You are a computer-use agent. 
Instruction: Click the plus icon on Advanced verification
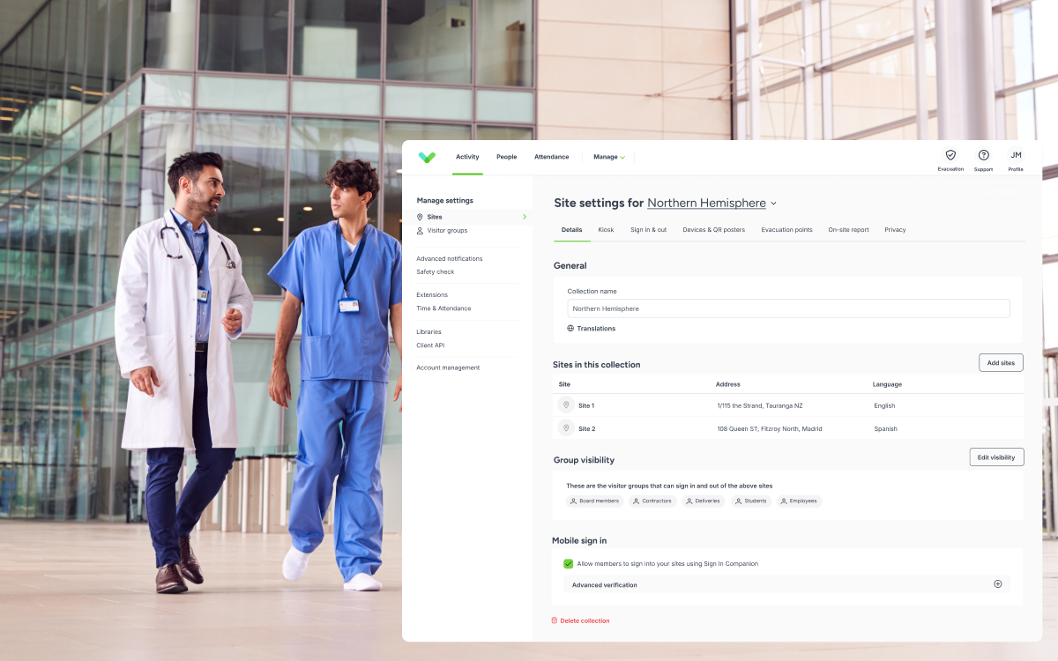point(998,583)
